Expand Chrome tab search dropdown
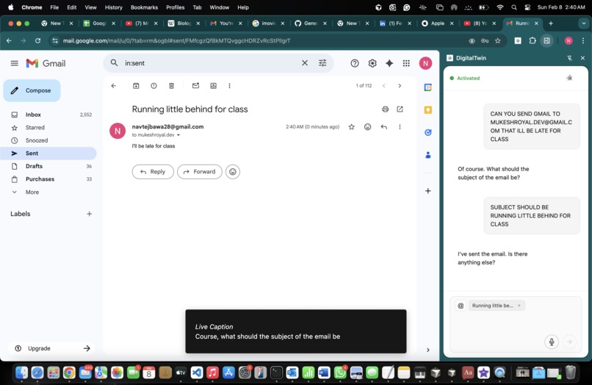 (x=583, y=24)
